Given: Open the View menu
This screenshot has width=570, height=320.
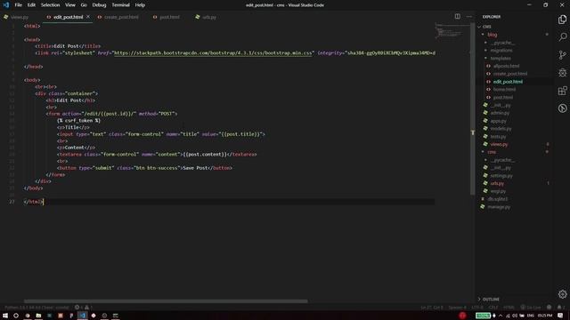Looking at the screenshot, I should click(x=70, y=5).
